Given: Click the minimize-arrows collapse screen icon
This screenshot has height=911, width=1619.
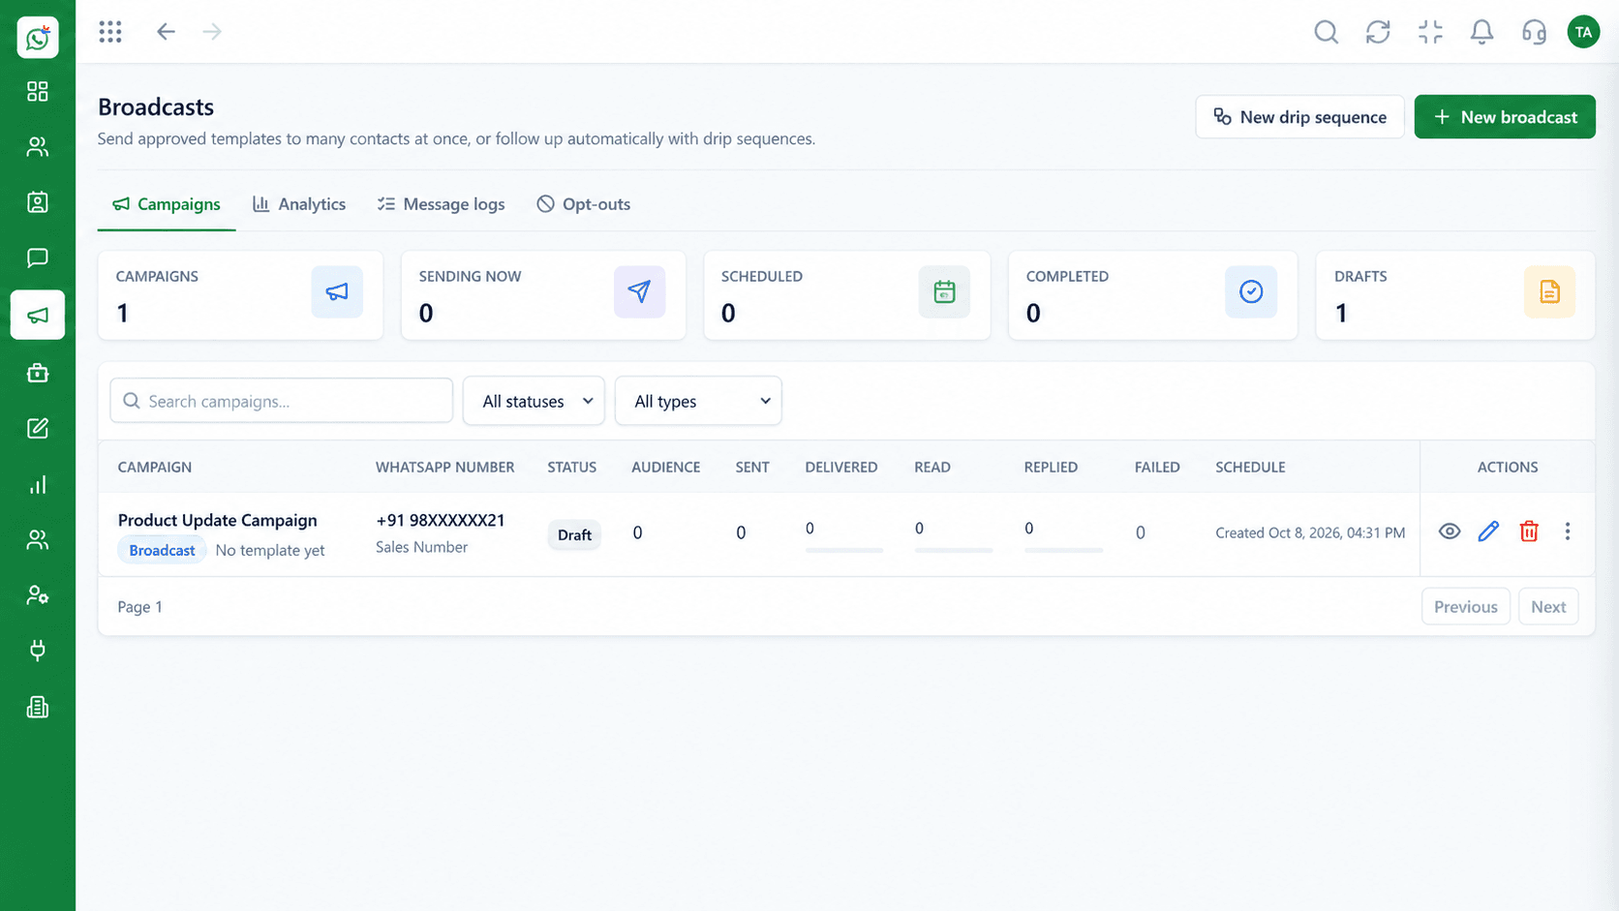Looking at the screenshot, I should point(1430,32).
